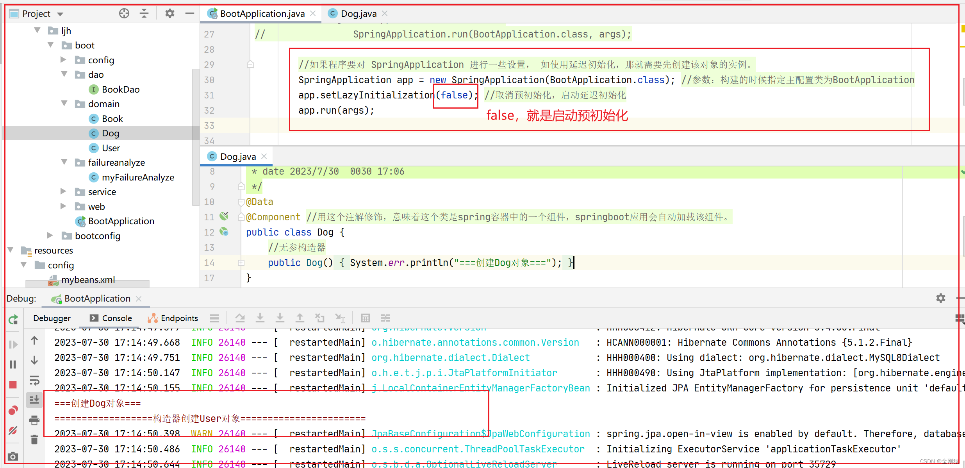Collapse the boot package folder
The height and width of the screenshot is (468, 965).
pos(51,45)
